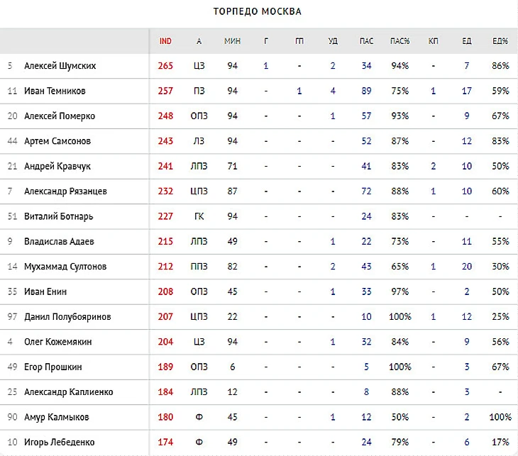Viewport: 518px width, 456px height.
Task: Sort by ЕД% column header
Action: [500, 41]
